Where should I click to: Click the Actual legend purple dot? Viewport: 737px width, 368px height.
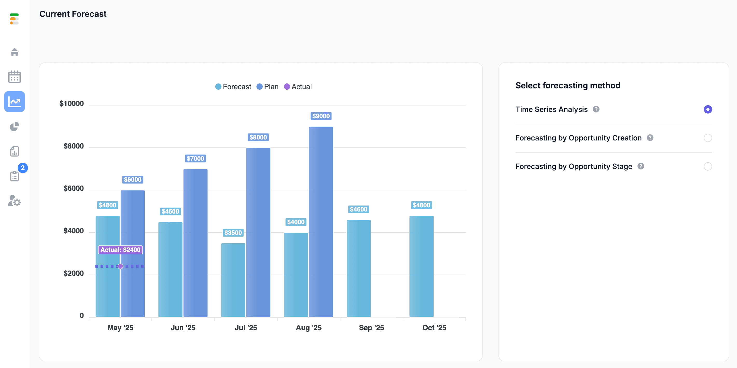(287, 87)
